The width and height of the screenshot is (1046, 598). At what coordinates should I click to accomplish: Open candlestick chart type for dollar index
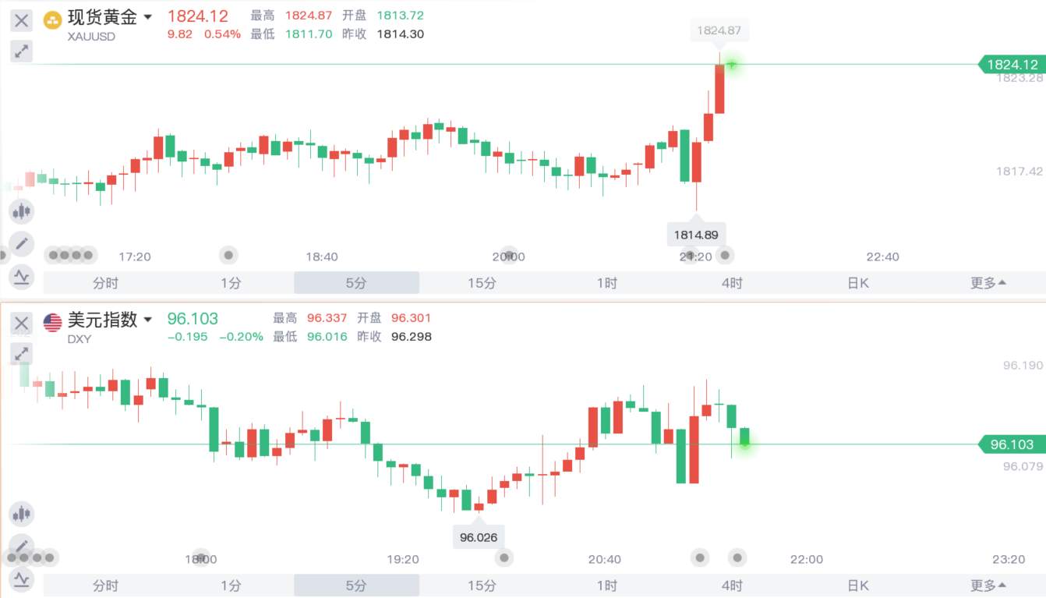click(22, 514)
